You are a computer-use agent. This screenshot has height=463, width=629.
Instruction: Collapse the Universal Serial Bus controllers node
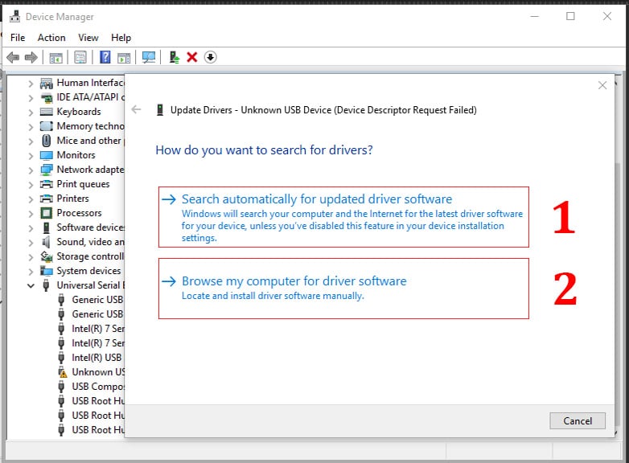coord(31,285)
